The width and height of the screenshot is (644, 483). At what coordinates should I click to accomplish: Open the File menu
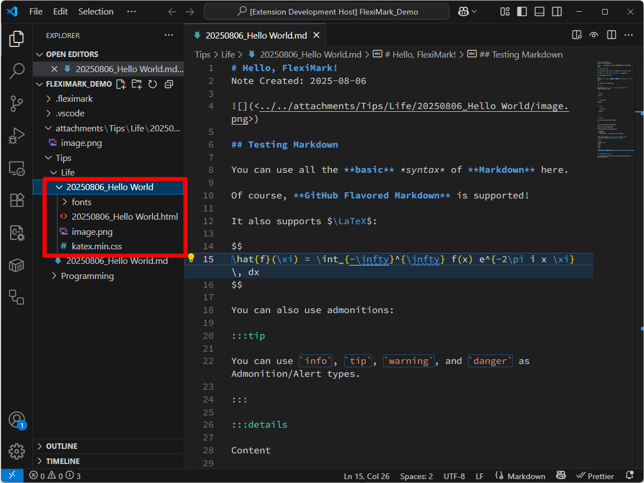coord(36,12)
